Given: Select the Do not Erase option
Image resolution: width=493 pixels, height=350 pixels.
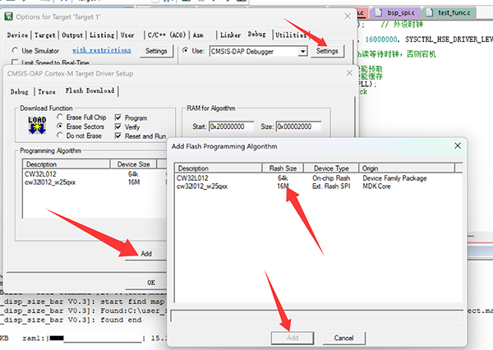Looking at the screenshot, I should tap(59, 136).
